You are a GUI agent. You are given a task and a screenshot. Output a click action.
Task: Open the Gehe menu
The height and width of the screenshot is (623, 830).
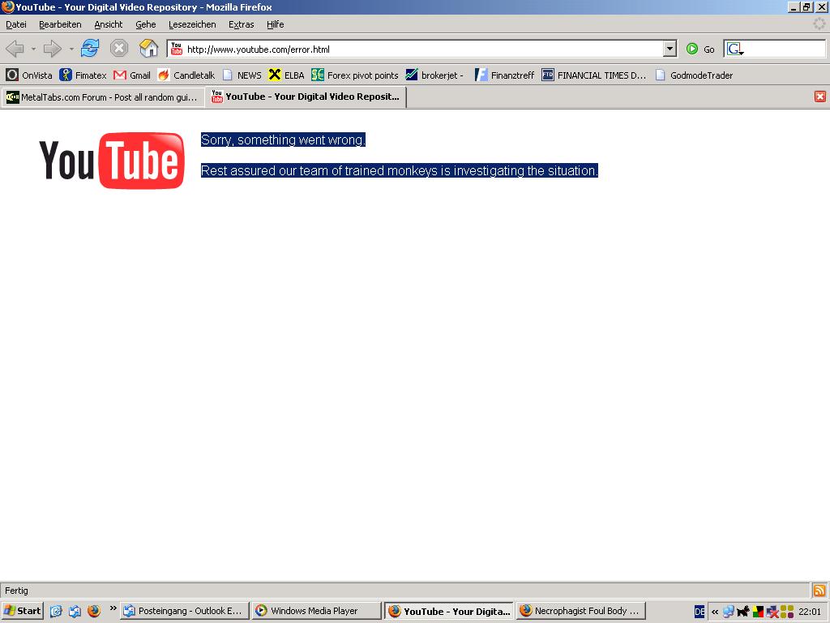coord(146,24)
